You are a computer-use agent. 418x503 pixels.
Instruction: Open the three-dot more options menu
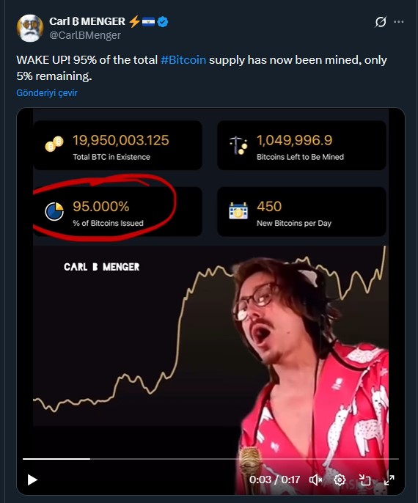pyautogui.click(x=398, y=22)
